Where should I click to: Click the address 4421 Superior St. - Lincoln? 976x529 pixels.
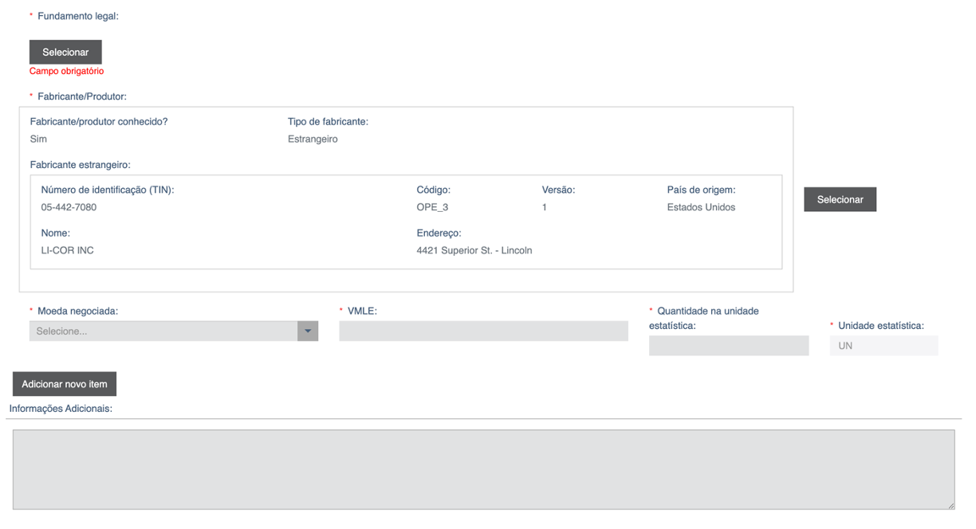474,251
